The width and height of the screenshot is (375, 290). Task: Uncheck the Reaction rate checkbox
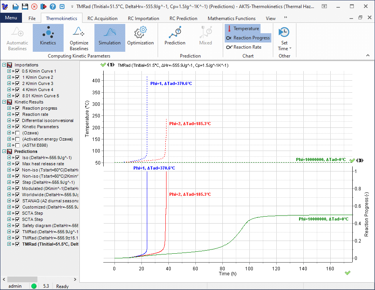pos(17,114)
